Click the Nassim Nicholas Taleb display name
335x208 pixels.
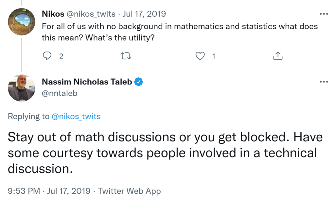(x=87, y=82)
